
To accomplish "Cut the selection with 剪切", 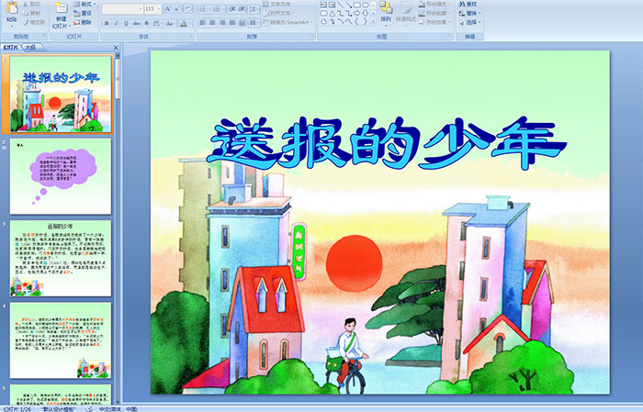I will tap(31, 4).
